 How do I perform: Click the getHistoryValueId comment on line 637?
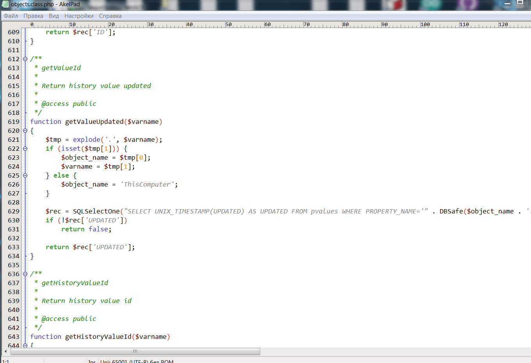pyautogui.click(x=75, y=283)
